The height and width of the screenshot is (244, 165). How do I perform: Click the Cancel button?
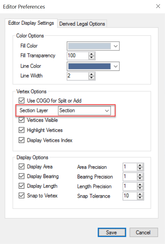coord(144,232)
